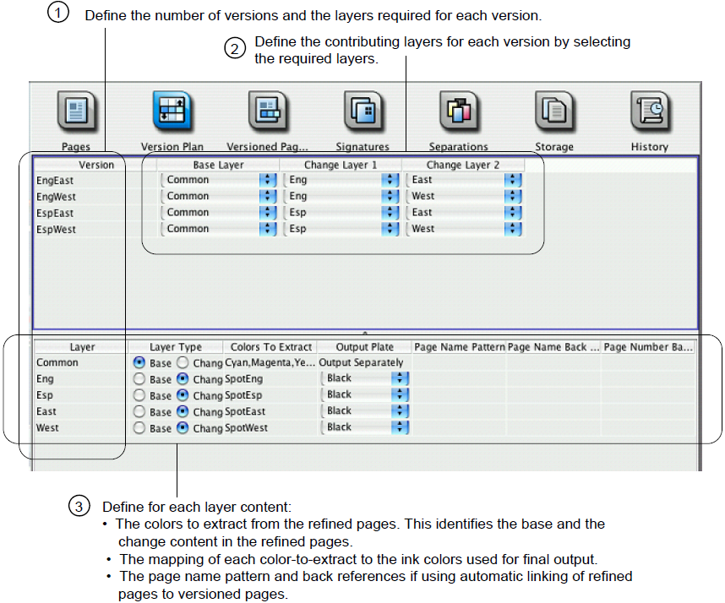Switch to the Signatures view icon
Screen dimensions: 725x603
pos(362,112)
